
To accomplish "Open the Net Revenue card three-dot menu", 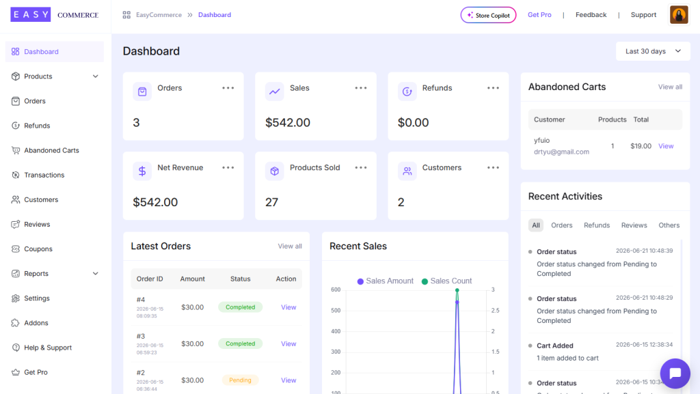I will (228, 167).
